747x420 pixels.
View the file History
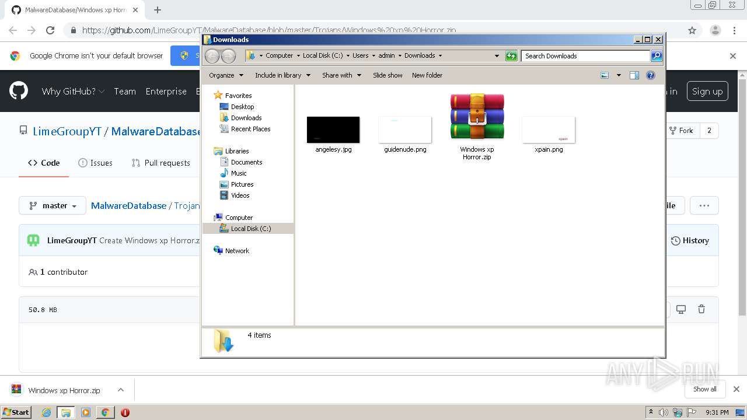click(690, 240)
